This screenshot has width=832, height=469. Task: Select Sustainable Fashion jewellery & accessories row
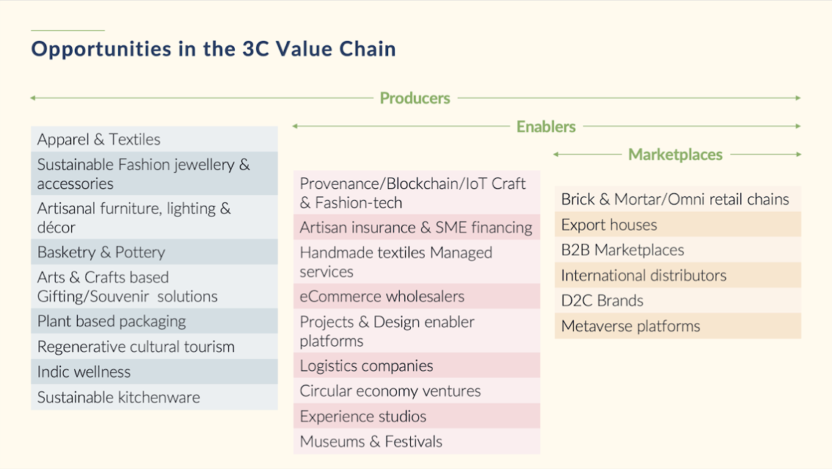point(154,174)
